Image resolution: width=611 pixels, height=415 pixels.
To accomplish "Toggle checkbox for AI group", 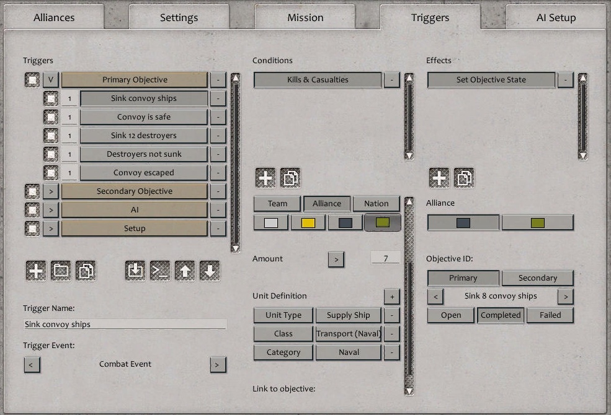I will 32,210.
